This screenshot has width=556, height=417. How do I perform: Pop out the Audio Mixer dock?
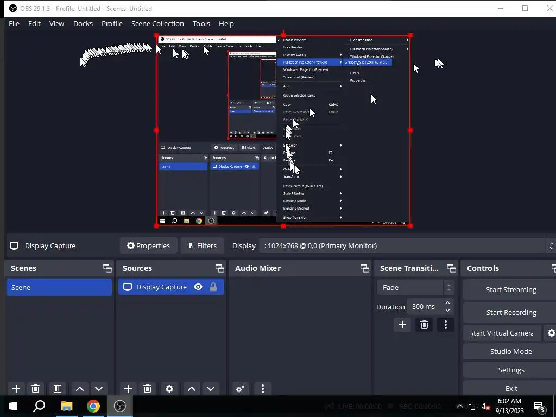tap(364, 268)
